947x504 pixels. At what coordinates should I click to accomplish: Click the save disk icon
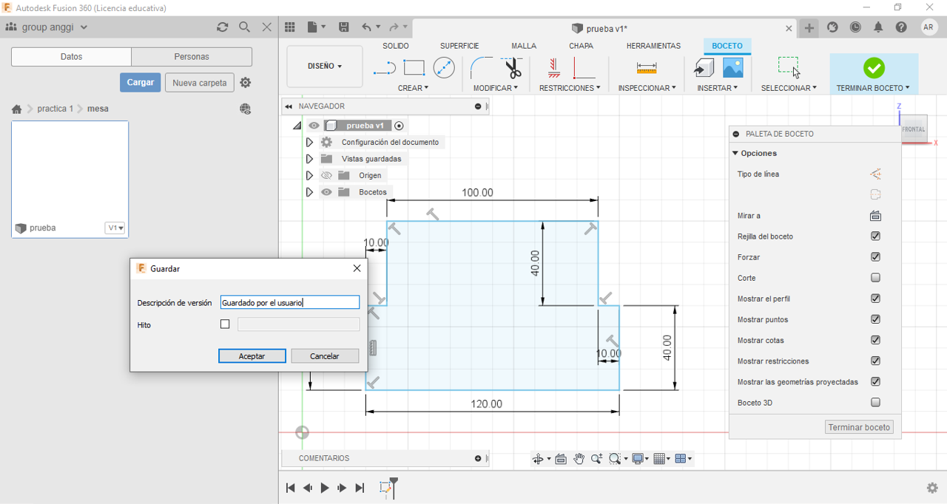[x=343, y=27]
